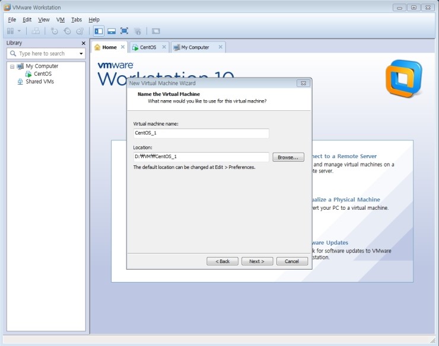Click the revert to snapshot icon
The height and width of the screenshot is (346, 439).
point(67,31)
